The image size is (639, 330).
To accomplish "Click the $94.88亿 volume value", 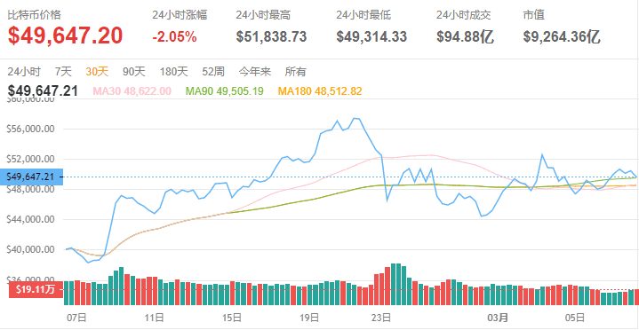I will (x=466, y=37).
